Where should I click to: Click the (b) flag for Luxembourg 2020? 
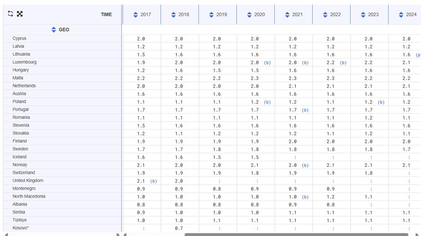(267, 63)
